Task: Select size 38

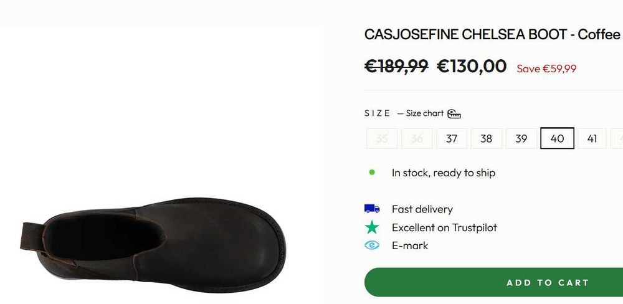Action: point(487,138)
